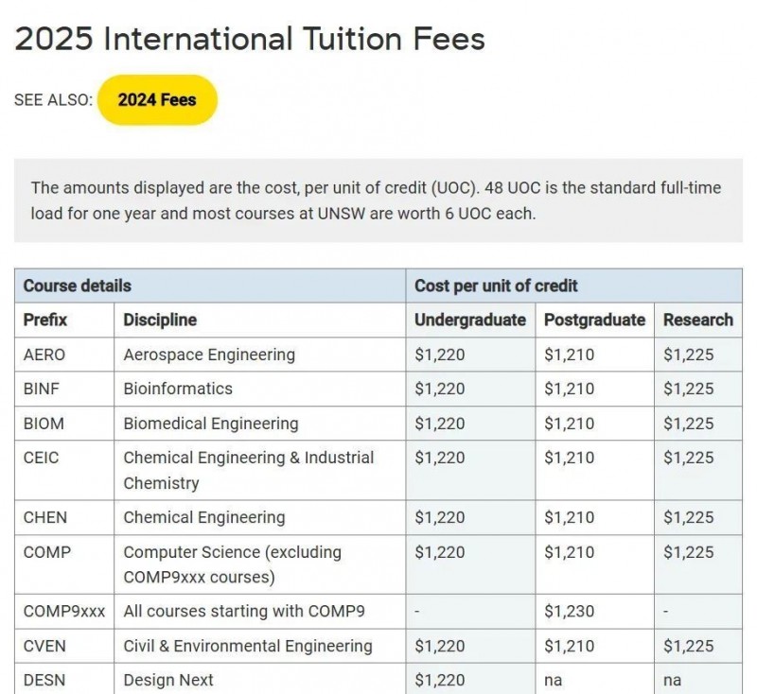This screenshot has width=757, height=694.
Task: Click the Course details table header
Action: tap(210, 286)
